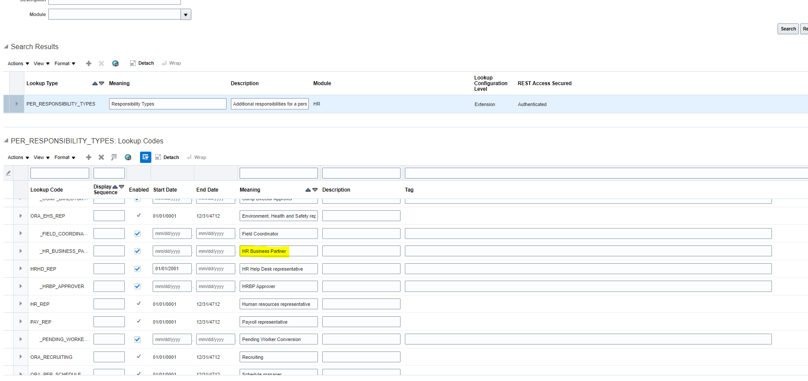This screenshot has width=808, height=381.
Task: Click the Lookup Configuration Level column header
Action: [491, 83]
